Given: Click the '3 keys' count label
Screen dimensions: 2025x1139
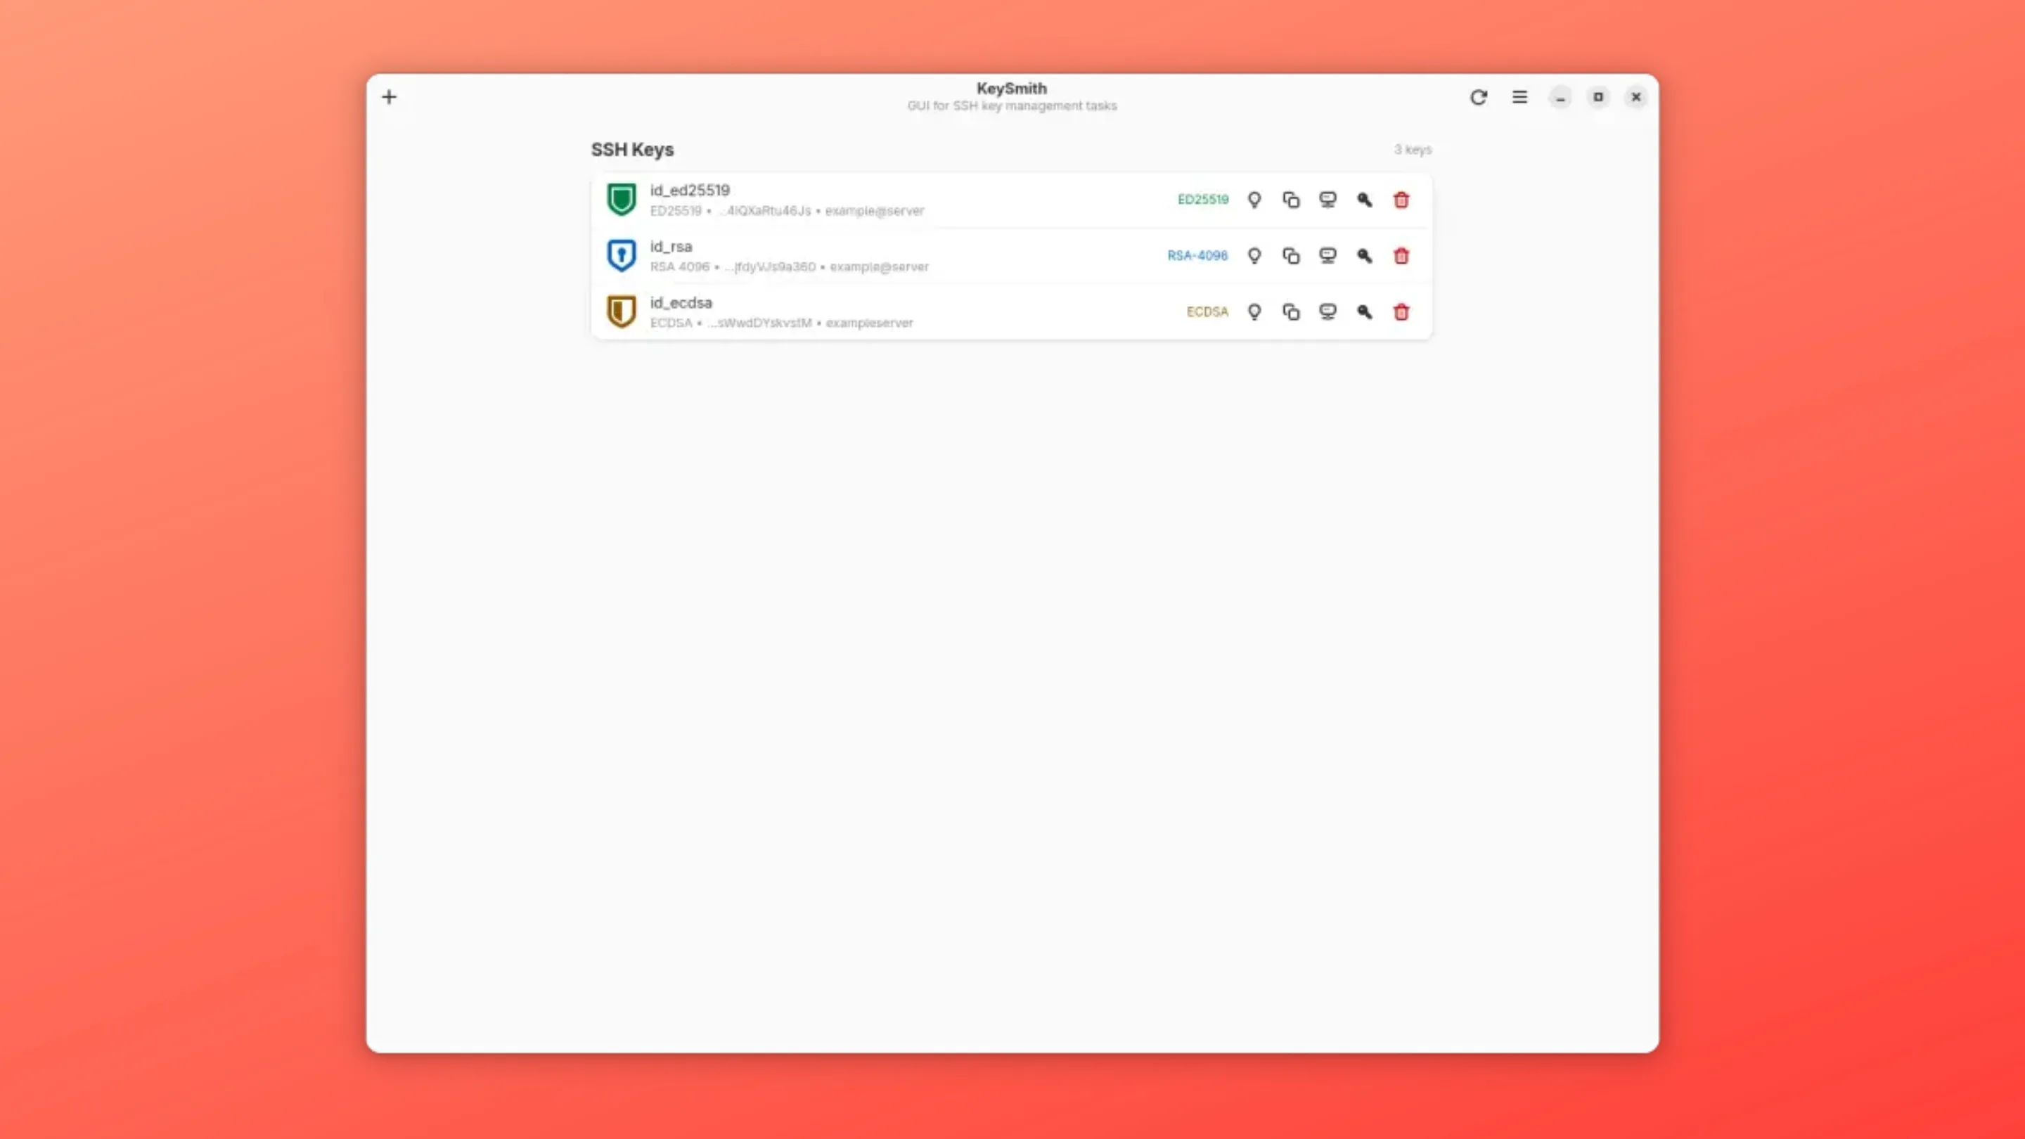Looking at the screenshot, I should (1413, 149).
